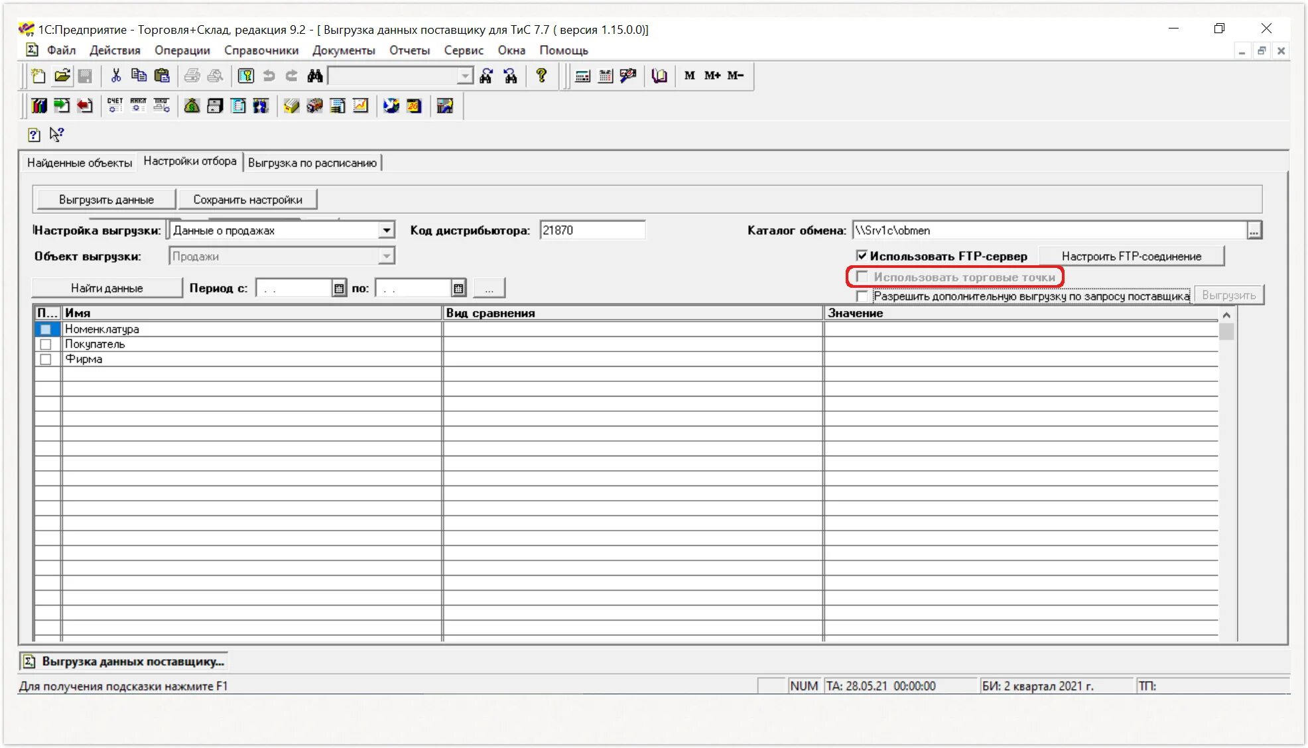
Task: Click the M+ memory add button
Action: (x=712, y=76)
